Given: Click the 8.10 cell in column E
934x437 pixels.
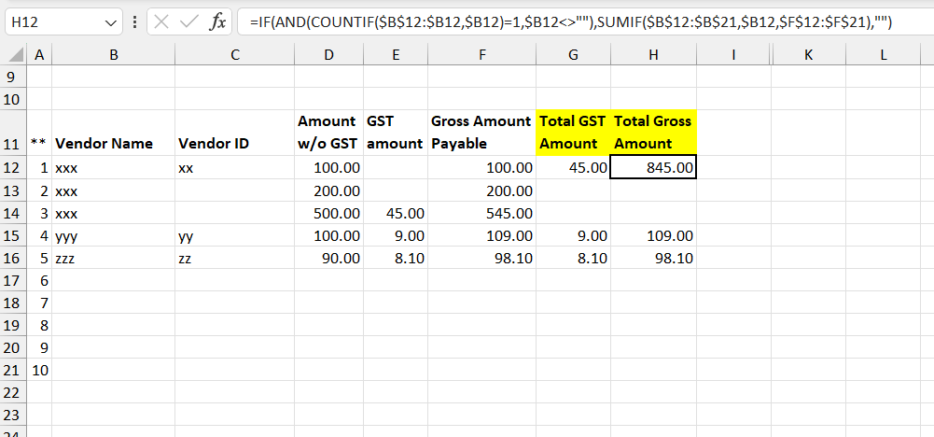Looking at the screenshot, I should [396, 258].
